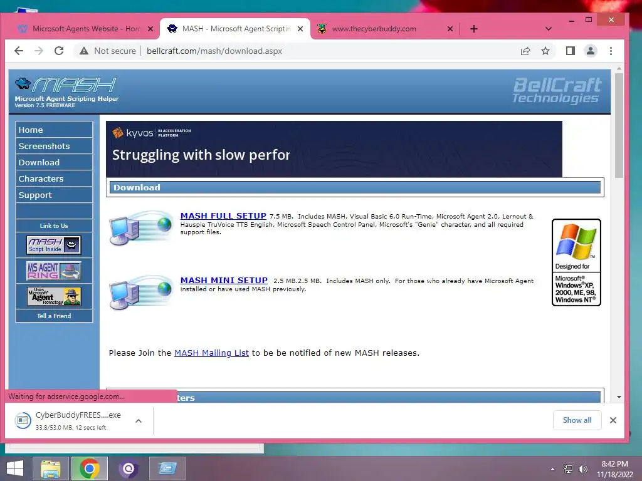Click the Uses Microsoft Agent Technology badge
Image resolution: width=642 pixels, height=481 pixels.
(x=54, y=296)
